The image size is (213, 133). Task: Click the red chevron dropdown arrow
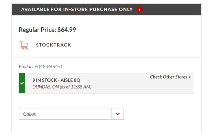point(117,114)
